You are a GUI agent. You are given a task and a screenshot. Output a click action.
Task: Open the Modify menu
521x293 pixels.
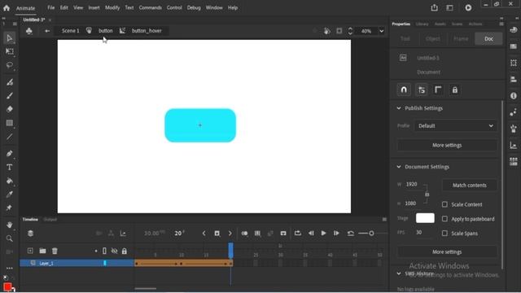(112, 7)
